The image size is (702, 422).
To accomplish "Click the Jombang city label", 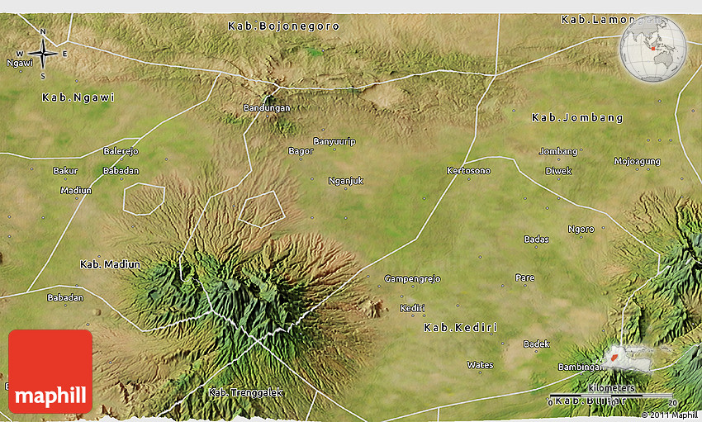I will (557, 152).
